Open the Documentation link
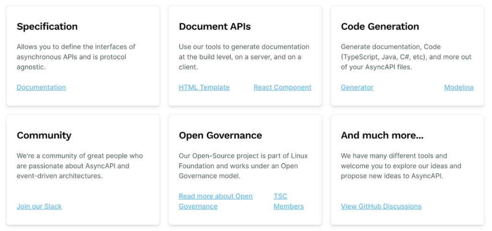Viewport: 492px width, 231px height. point(41,87)
